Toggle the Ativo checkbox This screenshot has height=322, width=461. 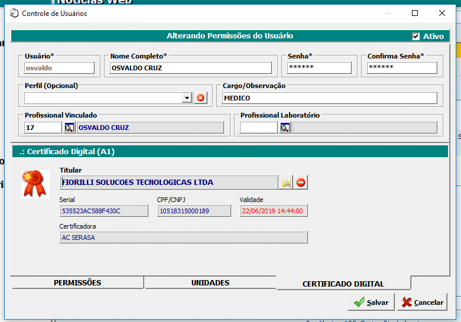click(416, 37)
